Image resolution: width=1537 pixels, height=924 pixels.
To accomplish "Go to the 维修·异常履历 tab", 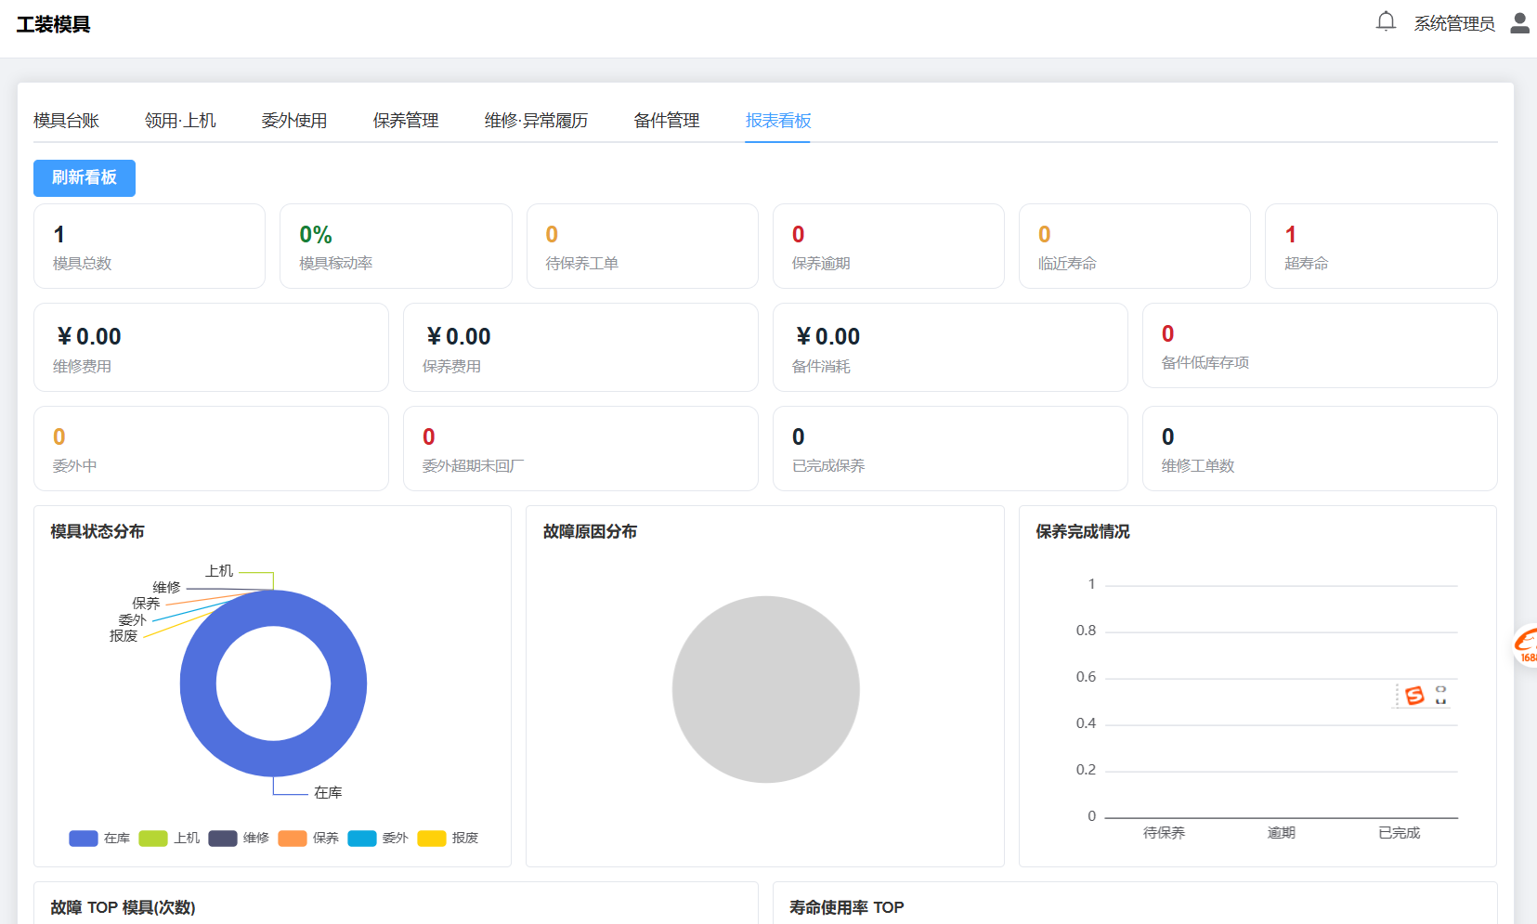I will pos(536,121).
